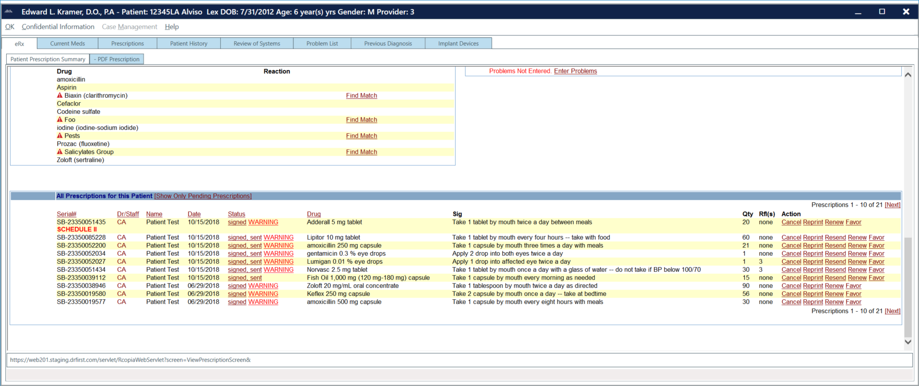
Task: Click Favor for Lumigan eye drops
Action: (876, 262)
